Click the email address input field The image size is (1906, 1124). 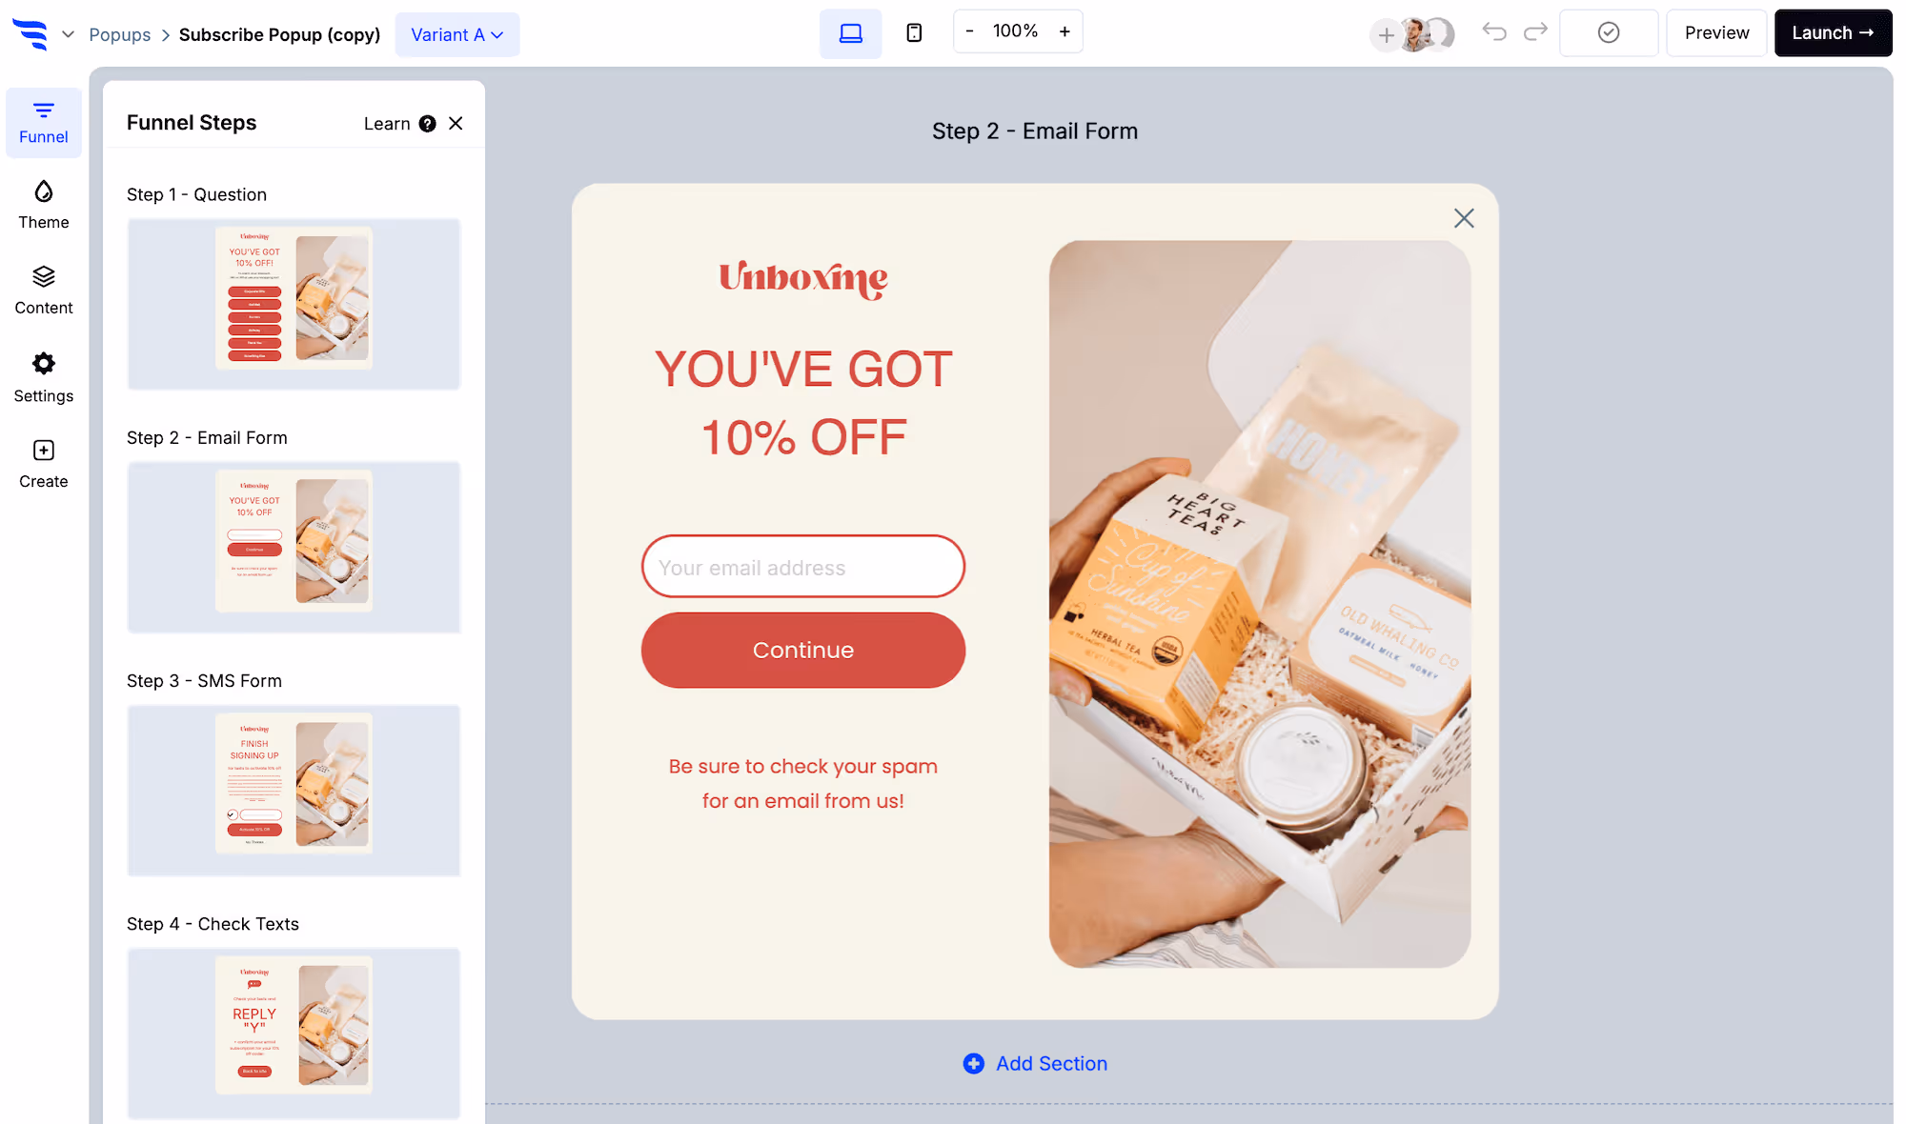803,567
